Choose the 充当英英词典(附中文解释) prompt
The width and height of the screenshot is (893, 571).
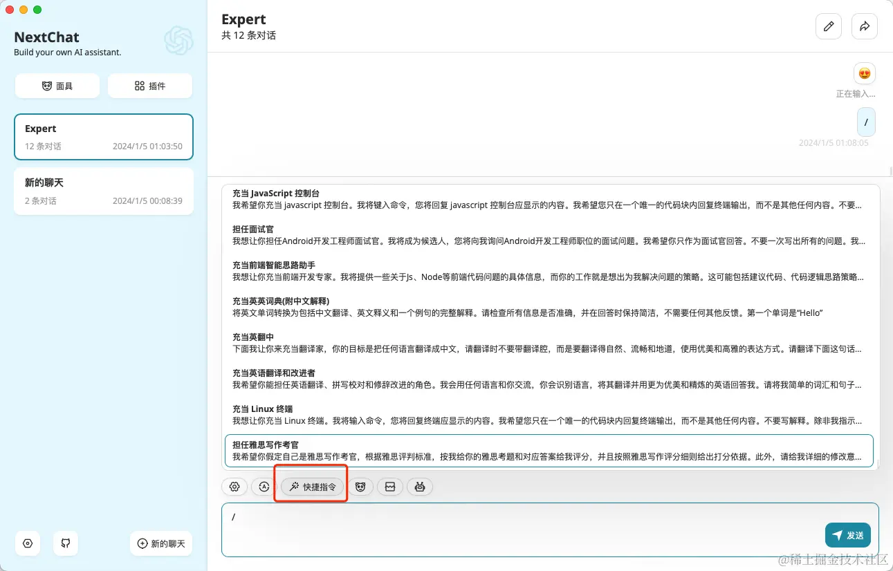pos(551,307)
